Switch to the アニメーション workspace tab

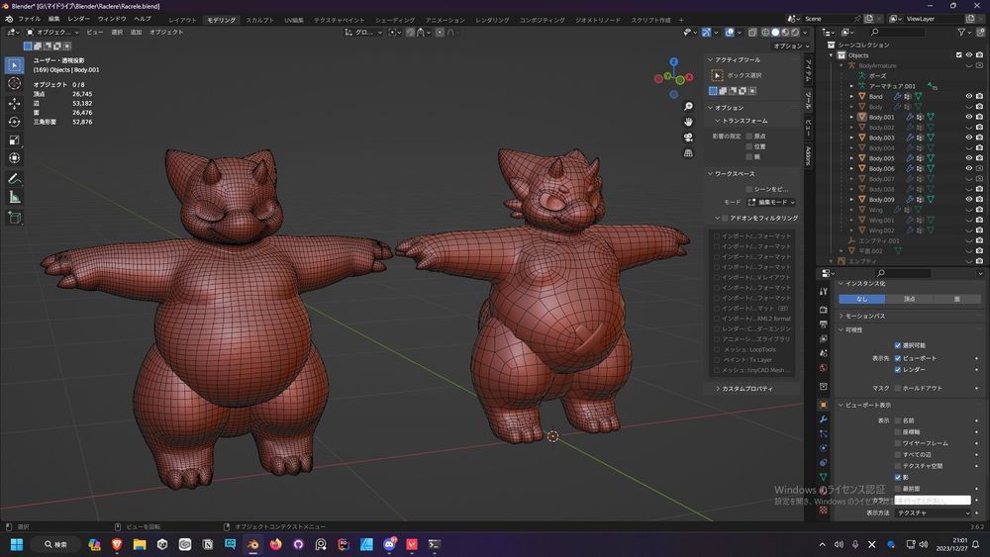coord(445,20)
